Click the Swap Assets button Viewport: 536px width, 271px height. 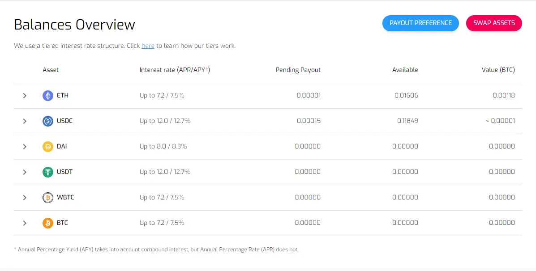(494, 23)
